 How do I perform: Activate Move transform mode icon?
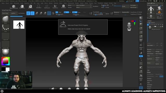pyautogui.click(x=37, y=13)
